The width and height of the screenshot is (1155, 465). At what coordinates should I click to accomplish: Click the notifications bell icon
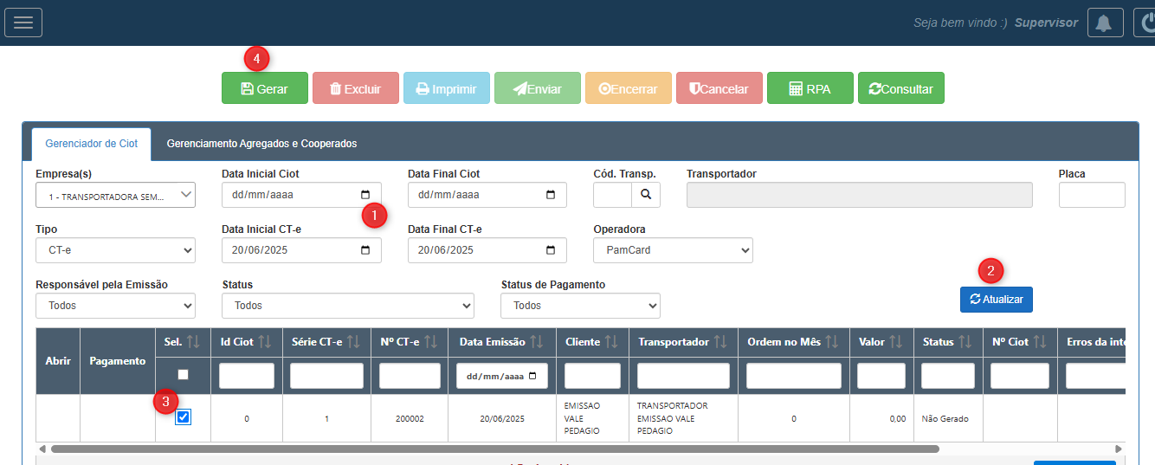(1104, 23)
